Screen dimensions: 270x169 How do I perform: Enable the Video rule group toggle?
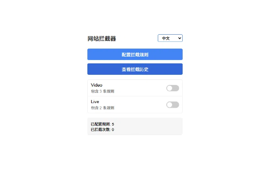[173, 88]
